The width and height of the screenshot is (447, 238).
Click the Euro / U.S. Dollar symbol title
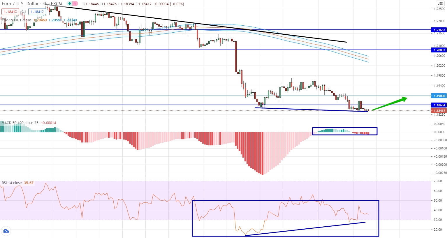[x=20, y=4]
